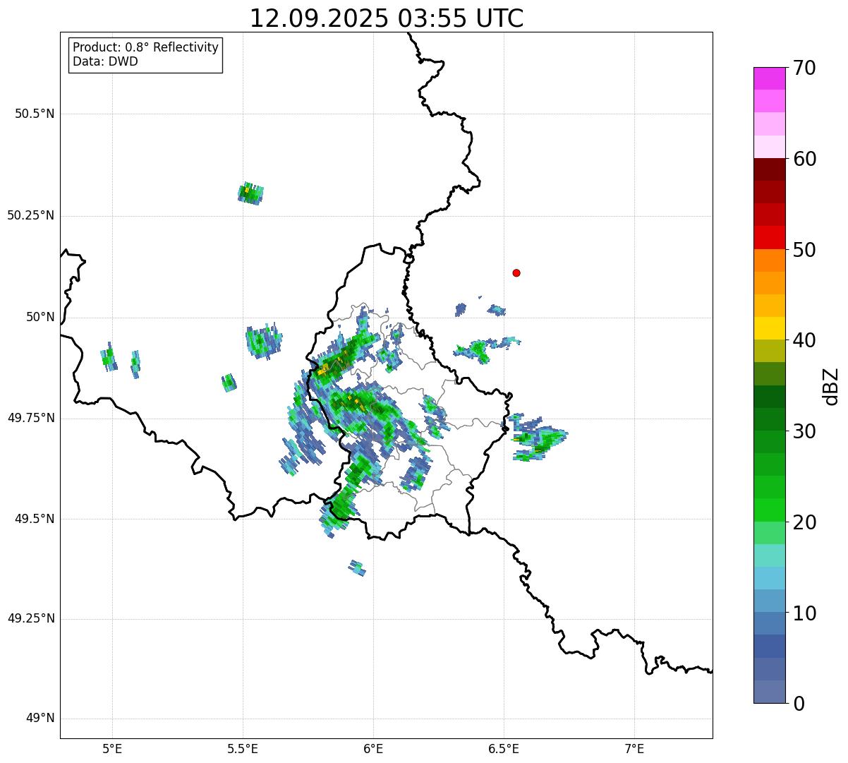Pick the magenta swatch at top of colorbar
This screenshot has width=848, height=763.
[x=769, y=78]
